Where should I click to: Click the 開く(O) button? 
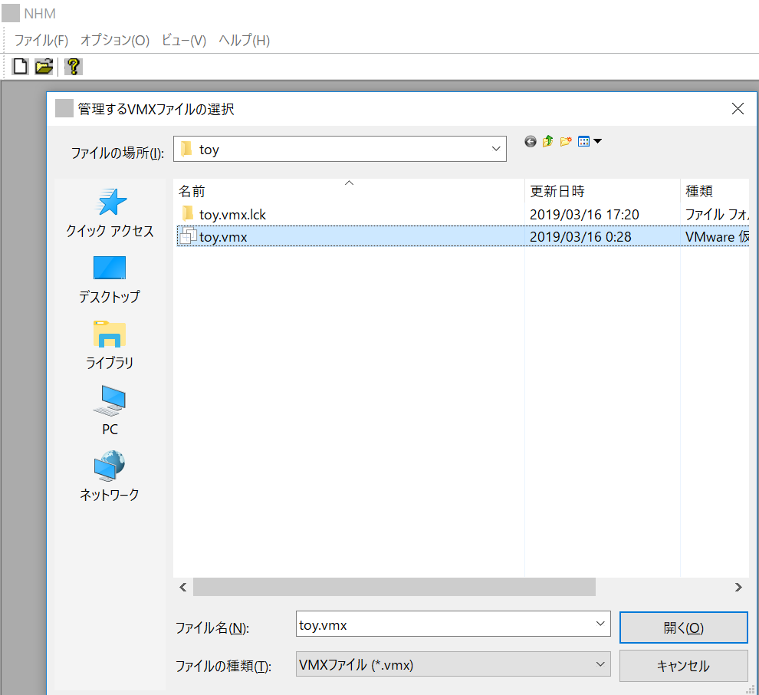[x=684, y=627]
